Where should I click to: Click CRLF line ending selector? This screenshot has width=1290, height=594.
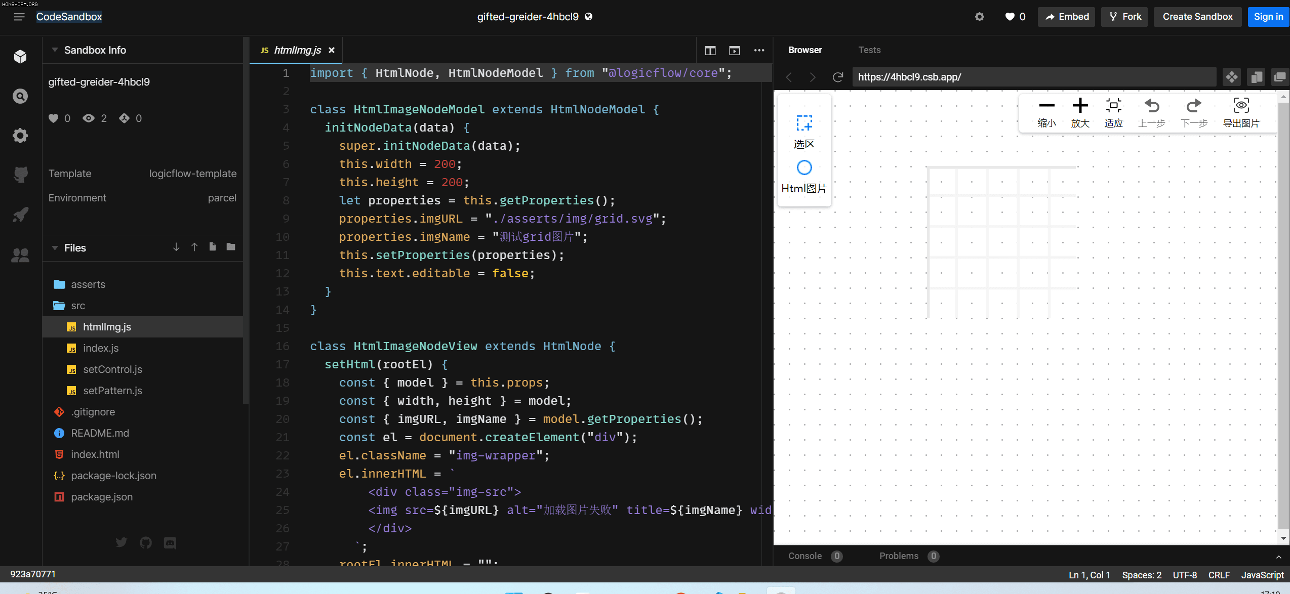[1219, 575]
